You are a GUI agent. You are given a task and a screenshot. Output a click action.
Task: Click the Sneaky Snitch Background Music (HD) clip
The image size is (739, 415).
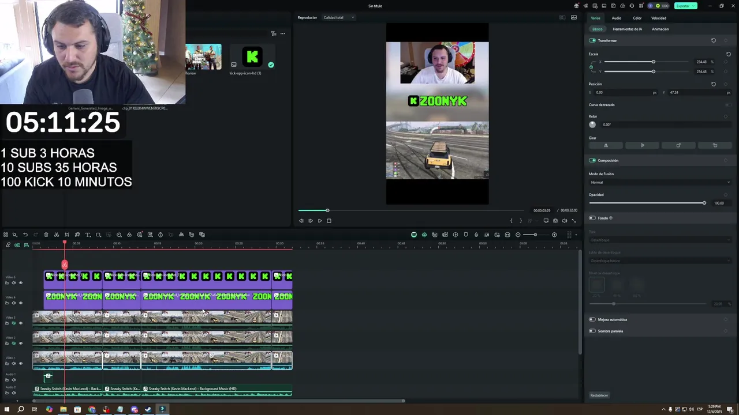coord(218,389)
